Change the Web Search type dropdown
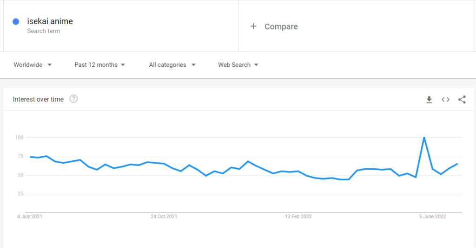The image size is (476, 248). (238, 65)
